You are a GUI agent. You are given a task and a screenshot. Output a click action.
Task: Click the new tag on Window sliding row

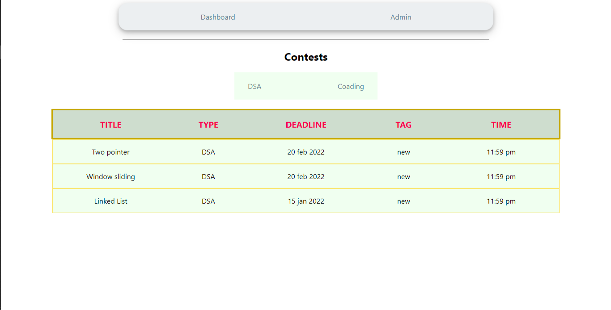pos(403,176)
